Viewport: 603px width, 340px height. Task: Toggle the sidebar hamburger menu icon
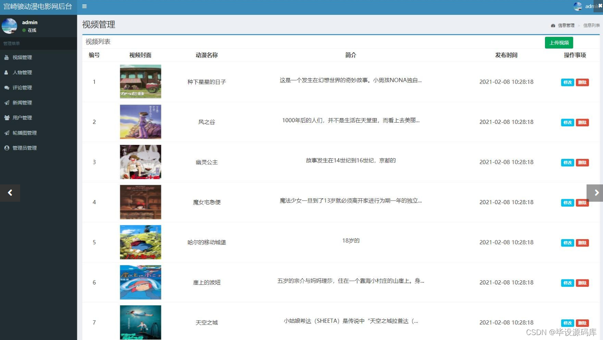click(x=84, y=7)
